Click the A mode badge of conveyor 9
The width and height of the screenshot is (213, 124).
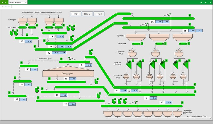point(195,92)
